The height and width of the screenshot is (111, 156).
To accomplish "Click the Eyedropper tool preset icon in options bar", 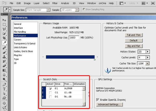I will tap(6, 10).
